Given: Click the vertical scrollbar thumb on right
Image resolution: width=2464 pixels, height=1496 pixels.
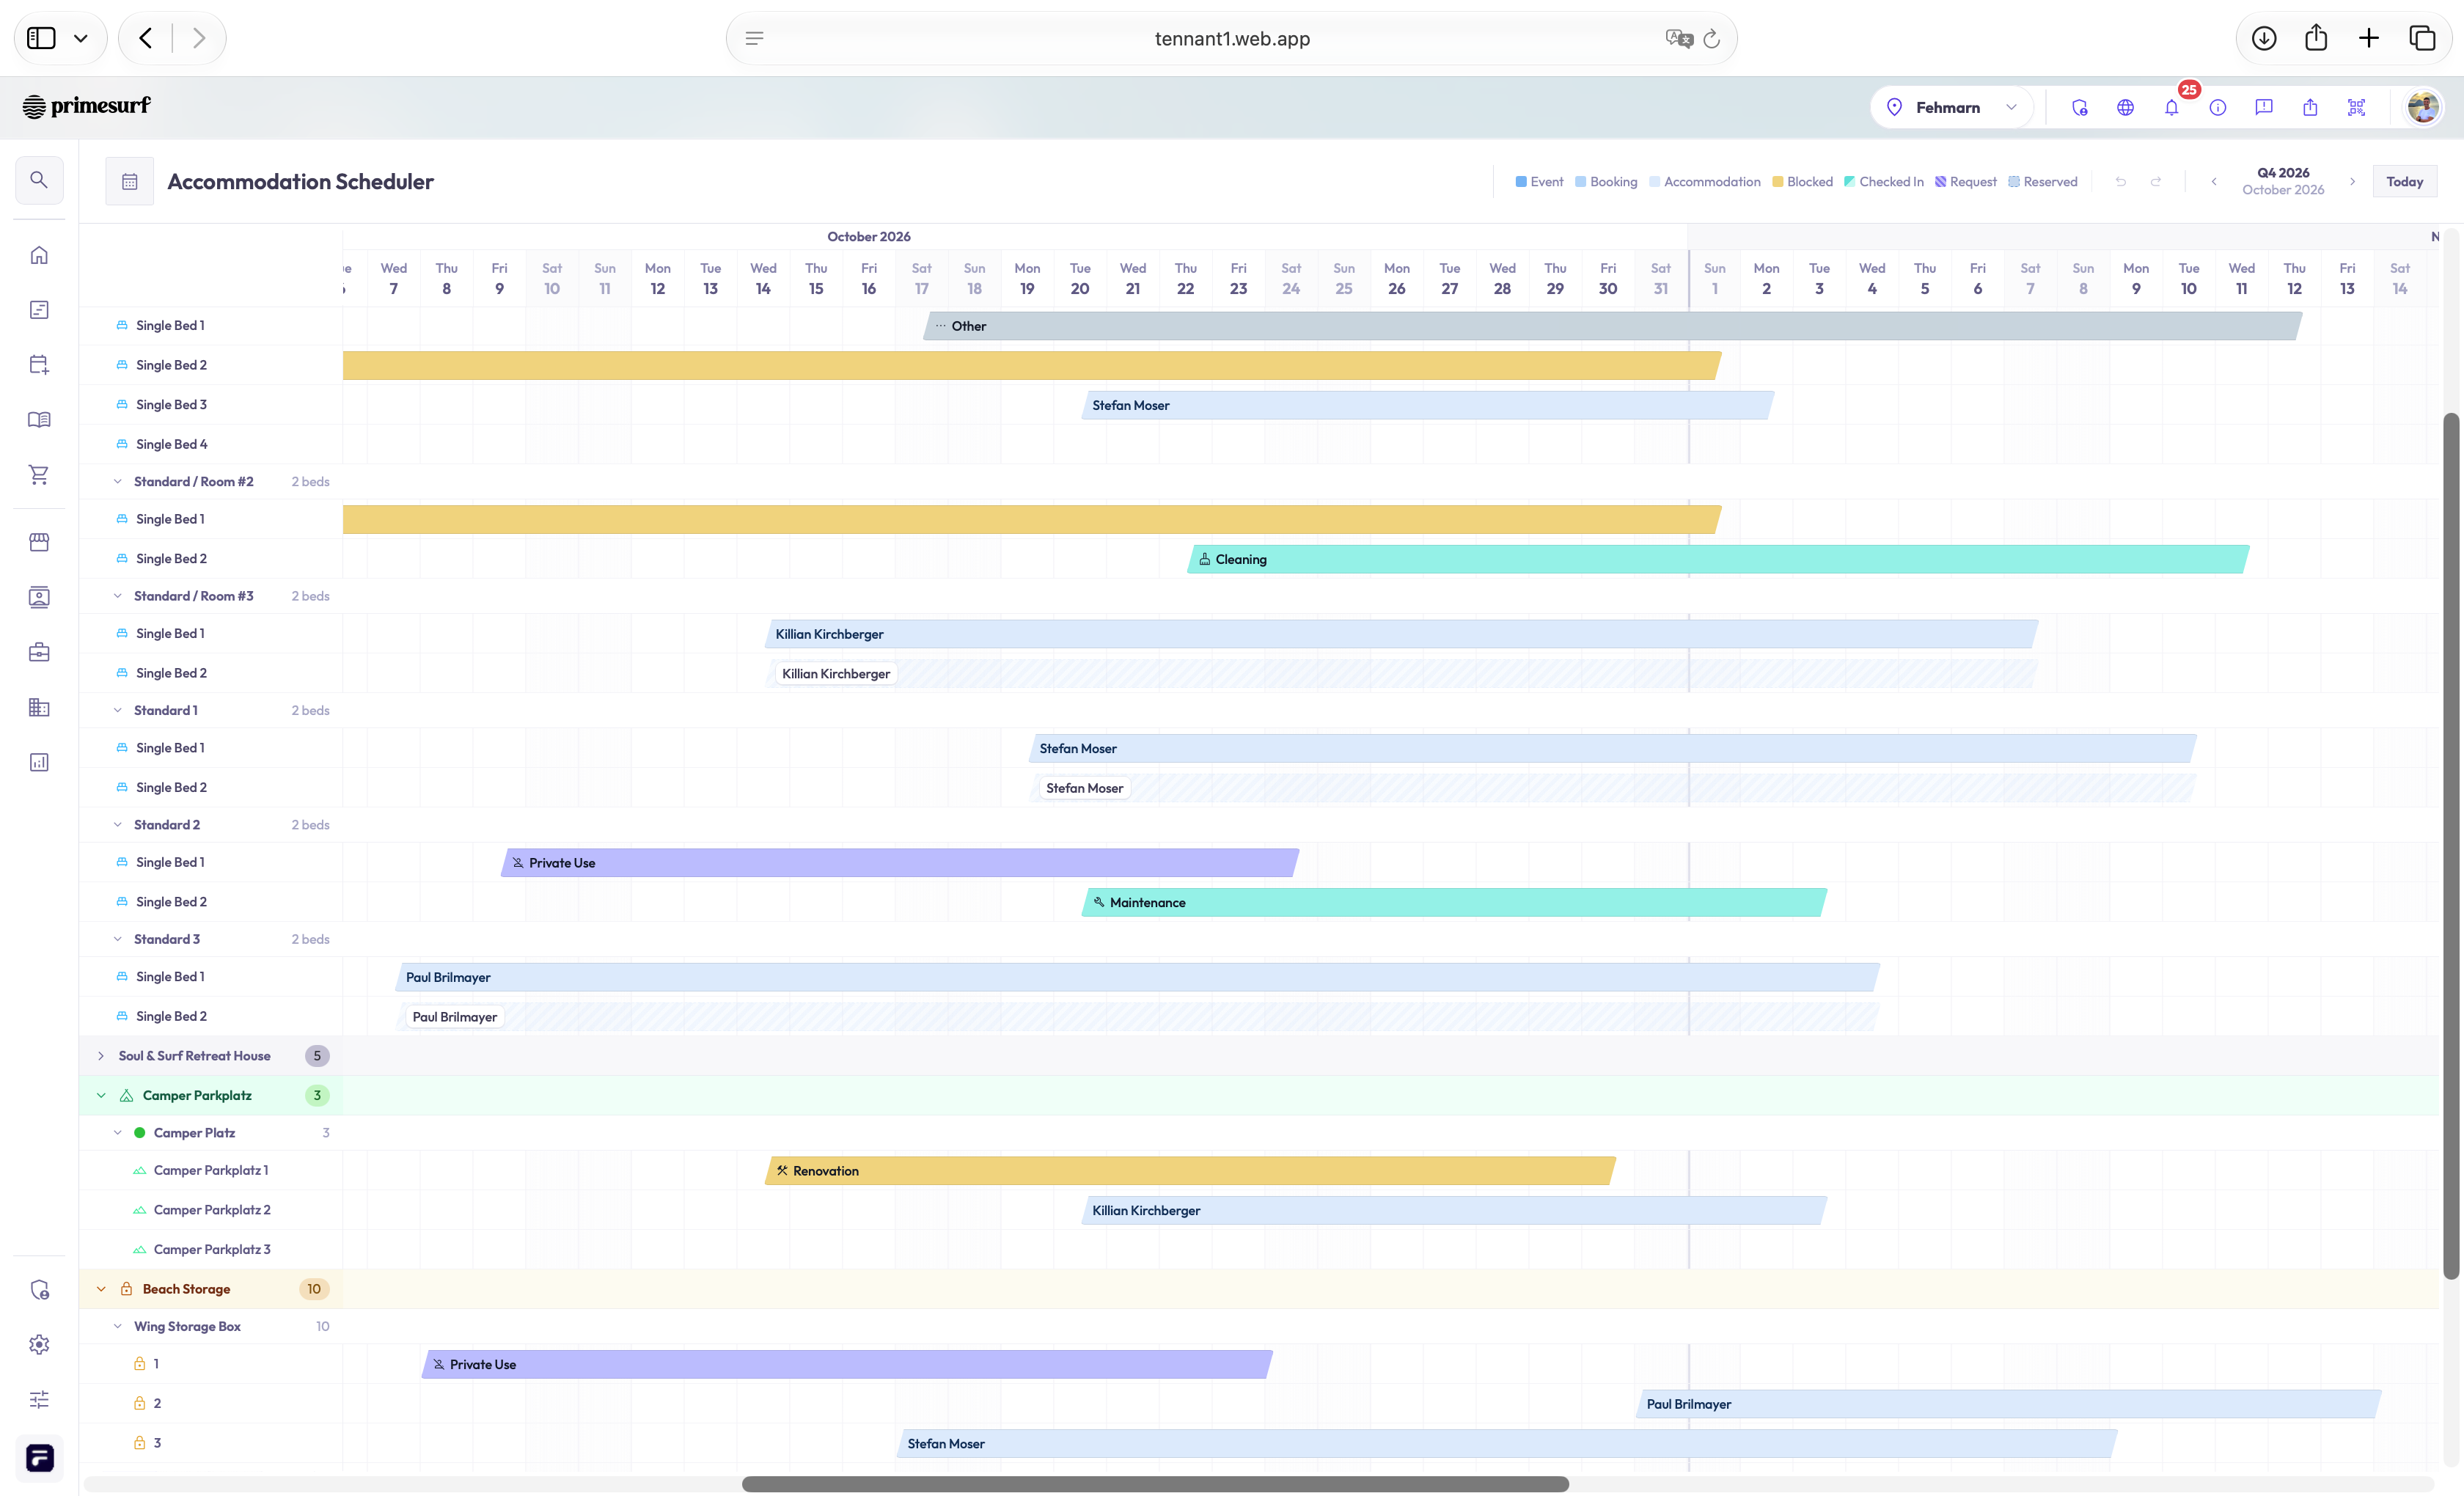Looking at the screenshot, I should (x=2450, y=845).
